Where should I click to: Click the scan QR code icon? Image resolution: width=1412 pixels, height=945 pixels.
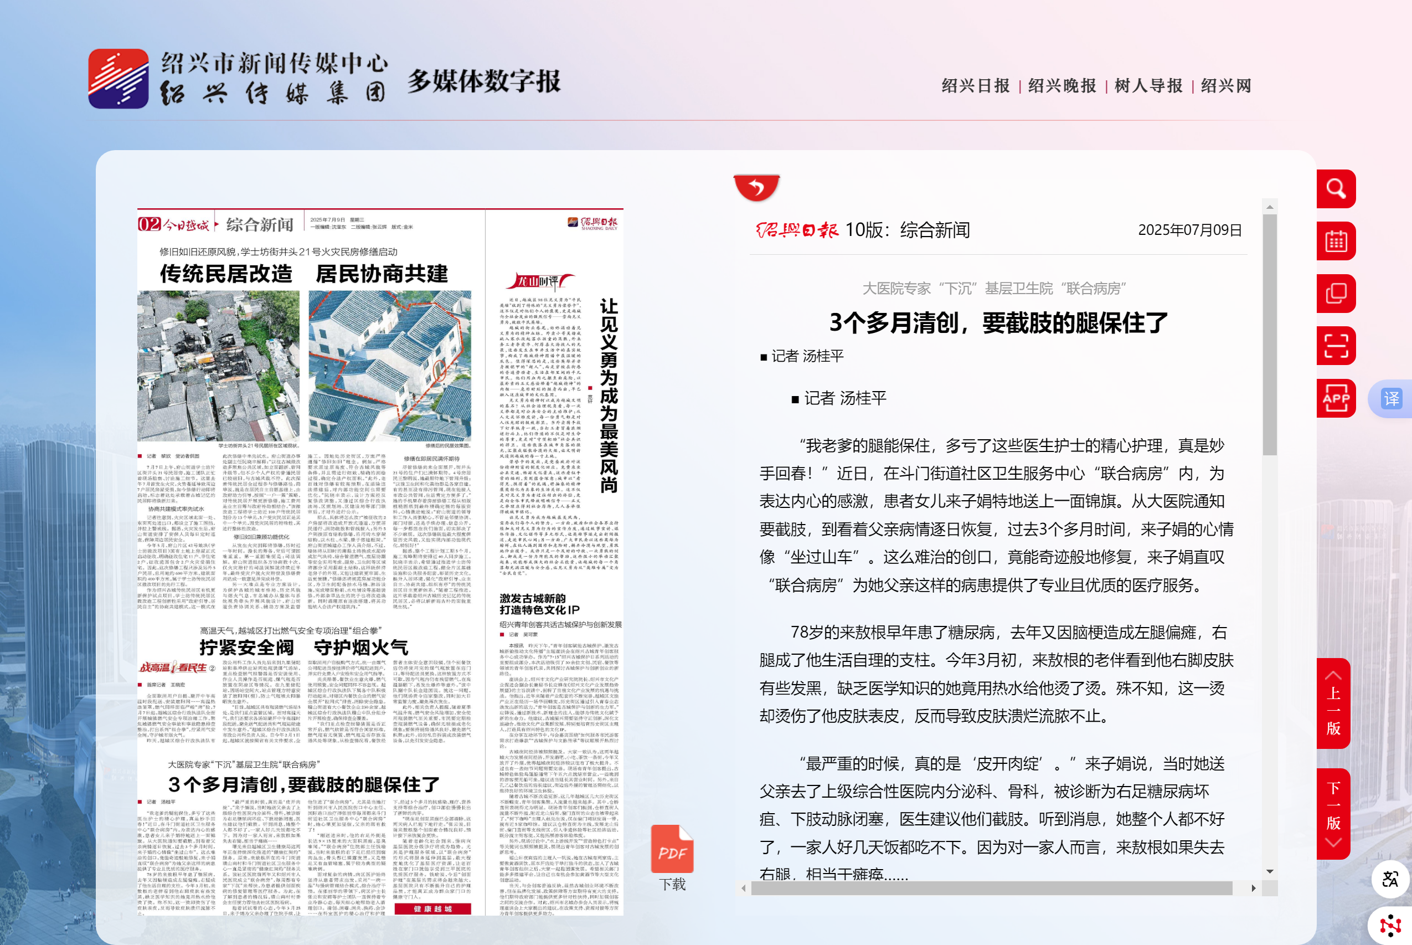[1336, 345]
